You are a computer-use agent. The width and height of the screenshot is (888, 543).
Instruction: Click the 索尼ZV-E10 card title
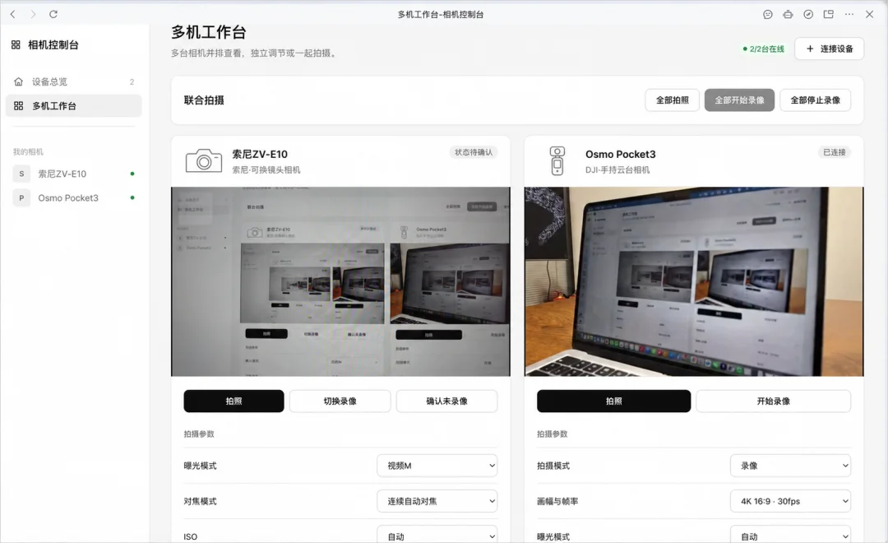pos(260,154)
